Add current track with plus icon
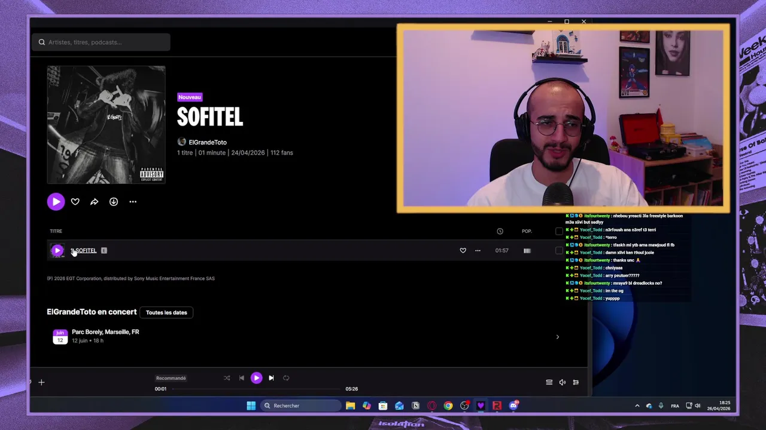 coord(41,382)
